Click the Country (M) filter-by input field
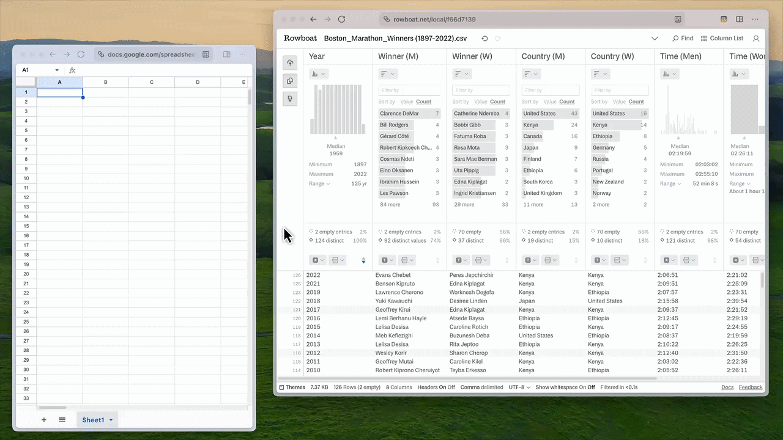The width and height of the screenshot is (783, 440). click(x=550, y=90)
